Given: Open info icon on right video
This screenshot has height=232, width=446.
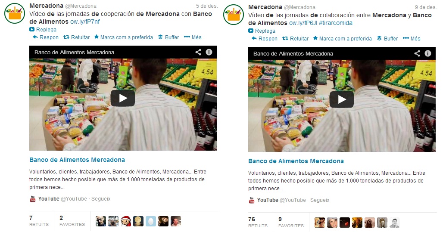Looking at the screenshot, I should (x=428, y=53).
